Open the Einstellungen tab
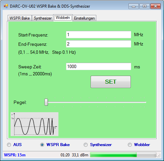Screen dimensions: 164x161 [84, 18]
